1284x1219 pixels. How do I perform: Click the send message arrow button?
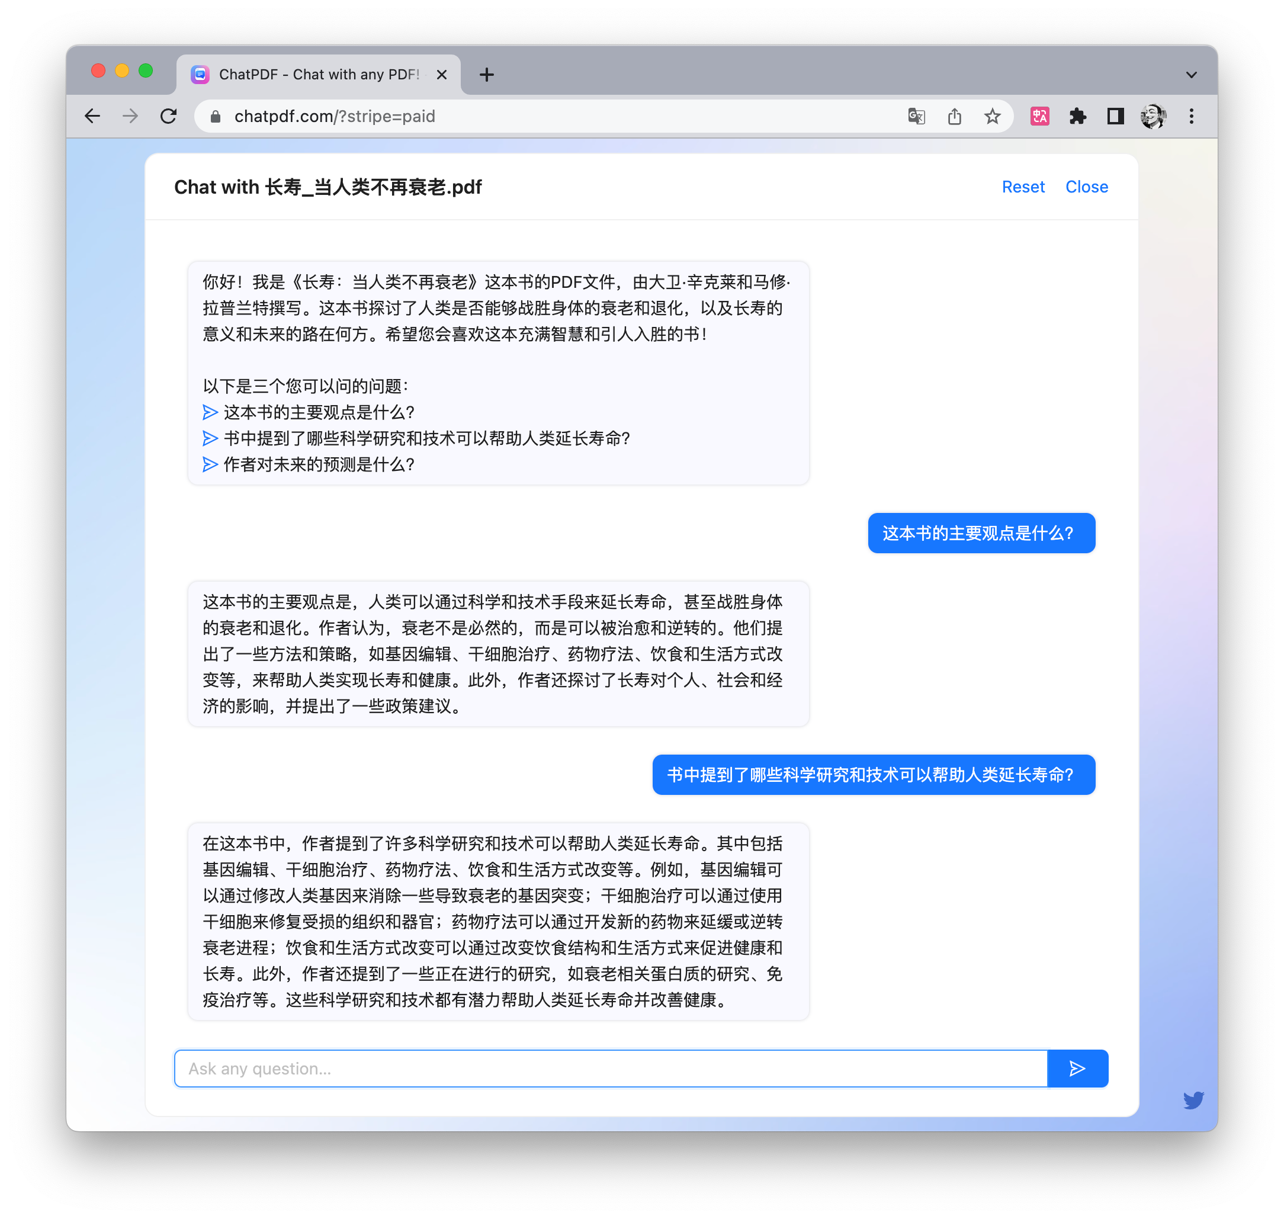[1077, 1068]
